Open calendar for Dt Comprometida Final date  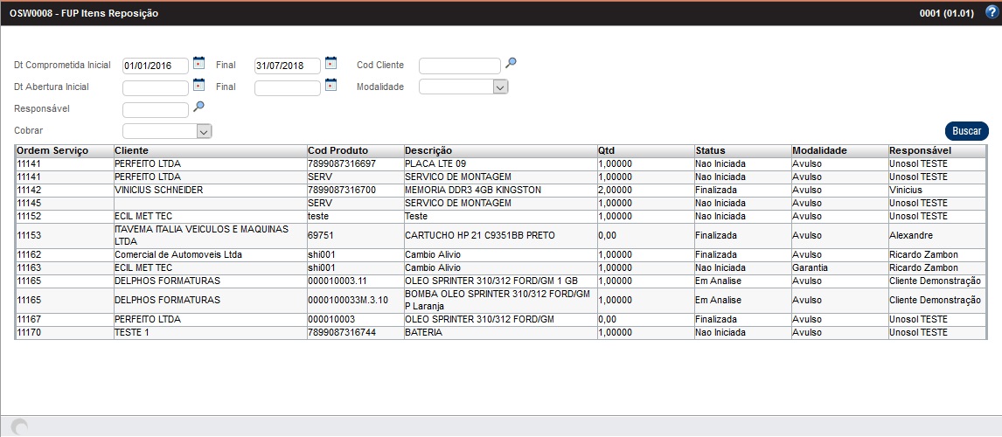331,63
